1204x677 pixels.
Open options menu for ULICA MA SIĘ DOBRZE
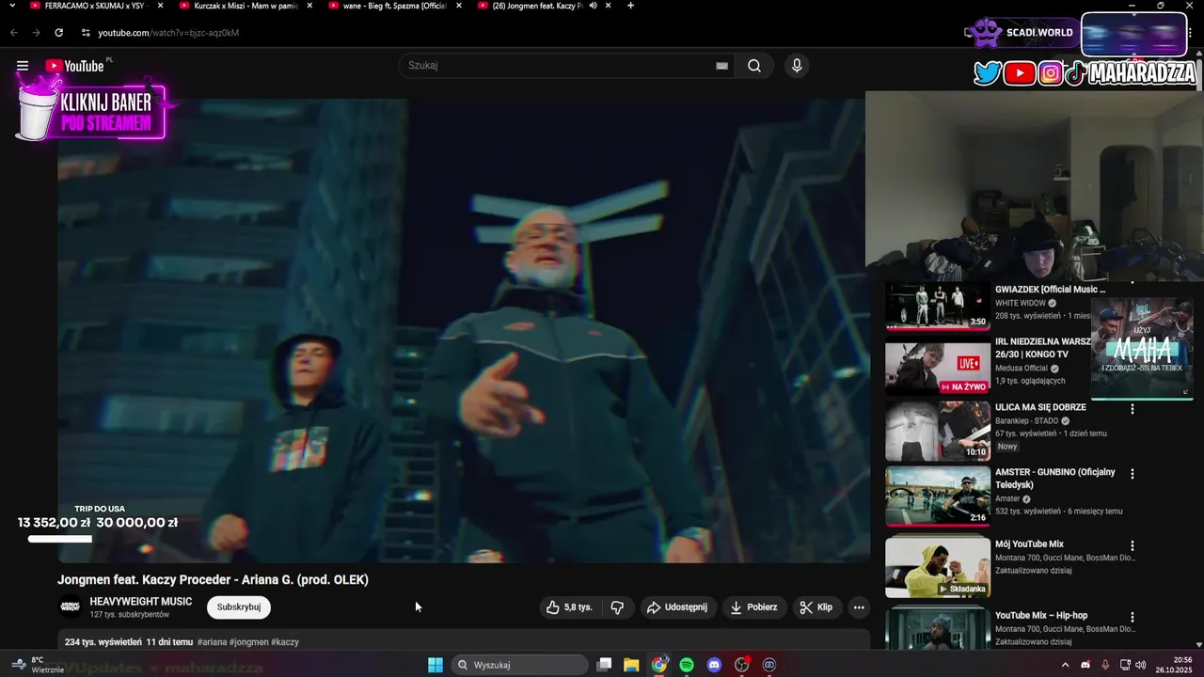click(1133, 409)
